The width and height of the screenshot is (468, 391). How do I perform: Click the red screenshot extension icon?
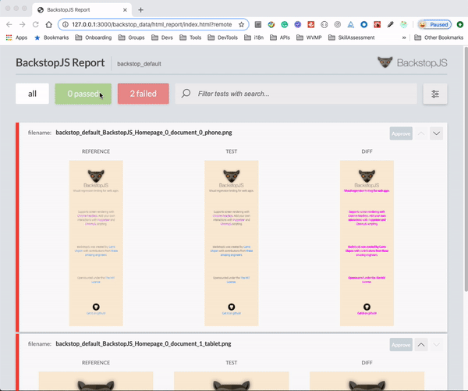pyautogui.click(x=378, y=24)
